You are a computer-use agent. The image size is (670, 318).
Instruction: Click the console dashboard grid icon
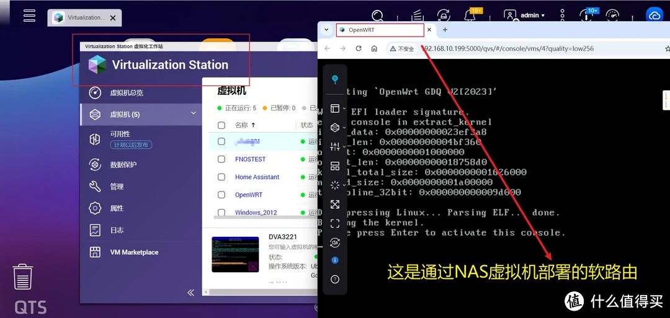[335, 166]
